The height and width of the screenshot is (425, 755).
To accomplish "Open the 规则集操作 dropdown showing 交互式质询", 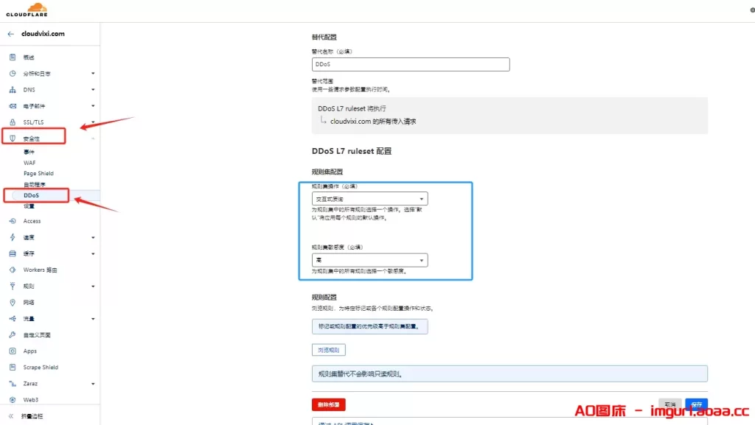I will (370, 198).
